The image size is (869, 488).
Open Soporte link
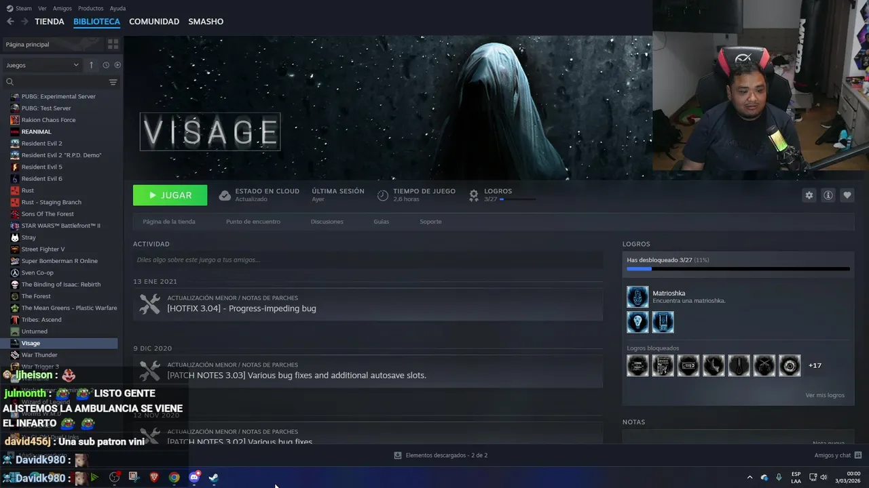[x=430, y=222]
